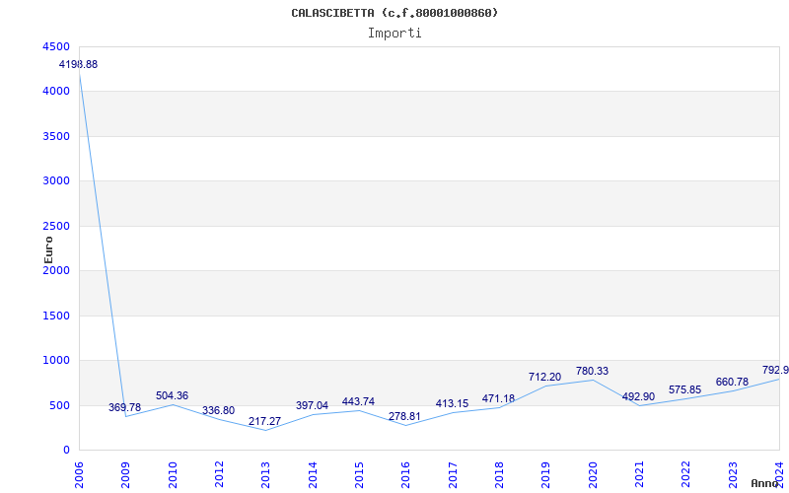This screenshot has width=789, height=493.
Task: Click the 2014 x-axis year label
Action: [313, 474]
